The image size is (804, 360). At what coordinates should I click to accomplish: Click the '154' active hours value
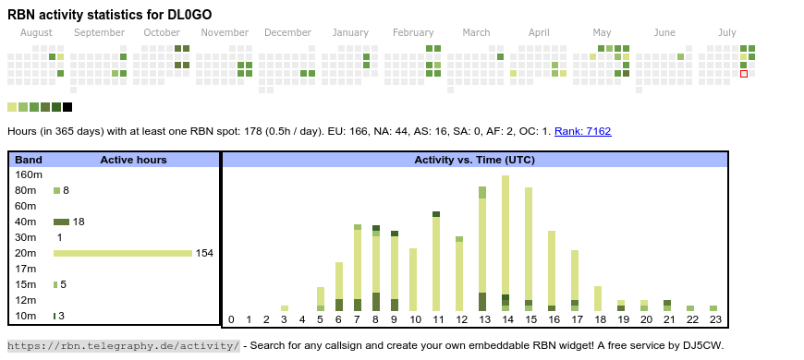[x=204, y=253]
